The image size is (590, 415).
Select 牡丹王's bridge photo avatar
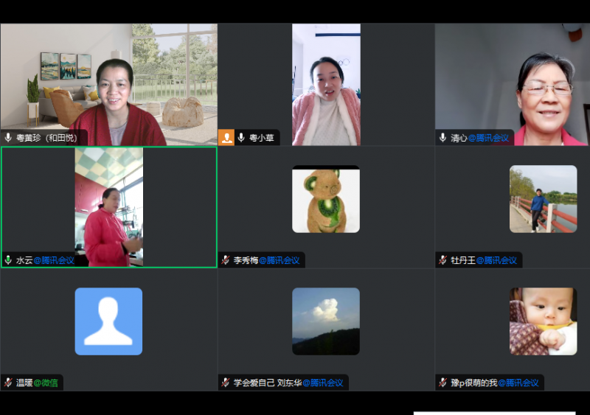click(543, 199)
